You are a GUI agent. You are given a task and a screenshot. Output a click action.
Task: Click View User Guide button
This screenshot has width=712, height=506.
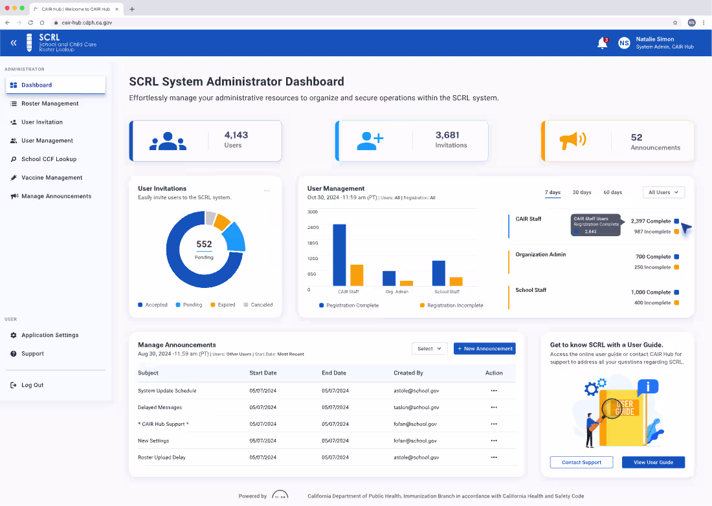(653, 463)
